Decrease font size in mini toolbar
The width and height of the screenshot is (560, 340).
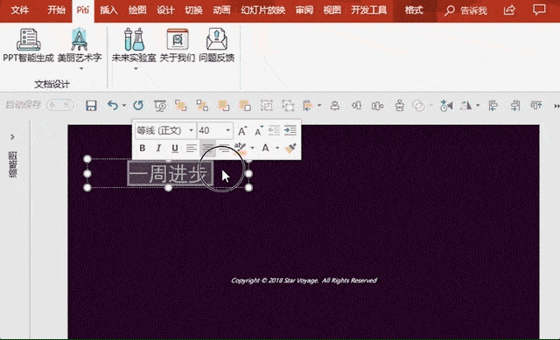259,131
